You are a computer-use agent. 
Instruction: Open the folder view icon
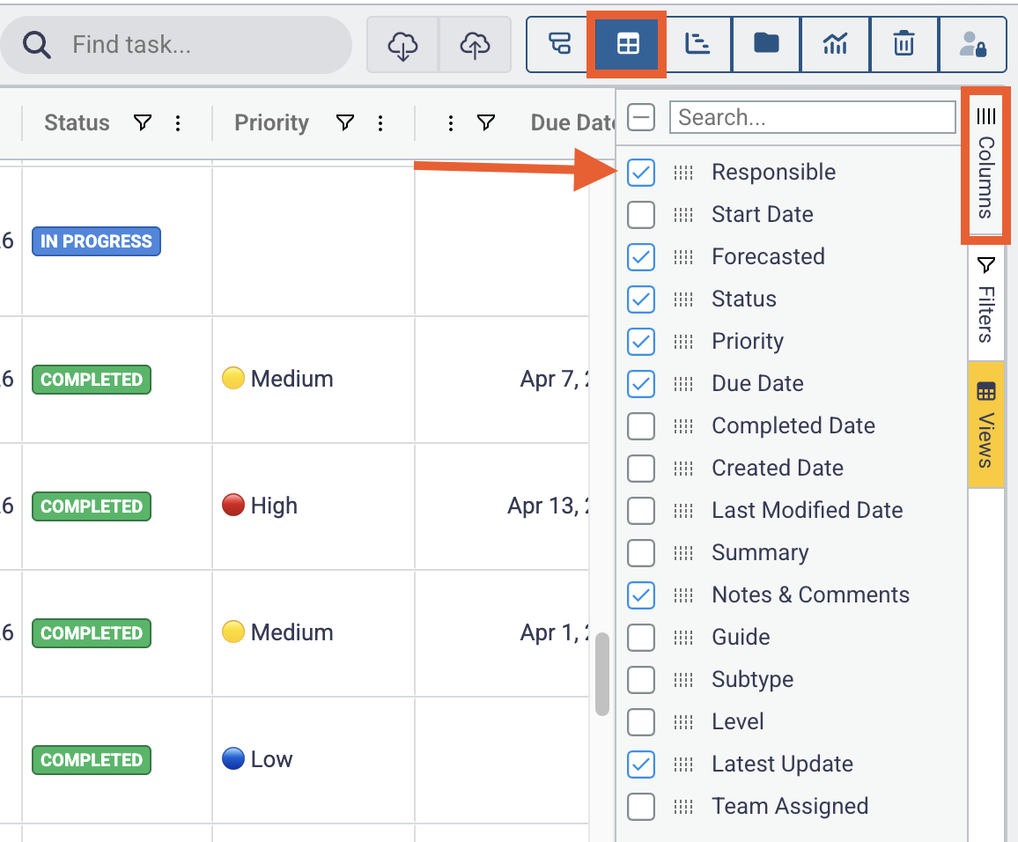[766, 44]
